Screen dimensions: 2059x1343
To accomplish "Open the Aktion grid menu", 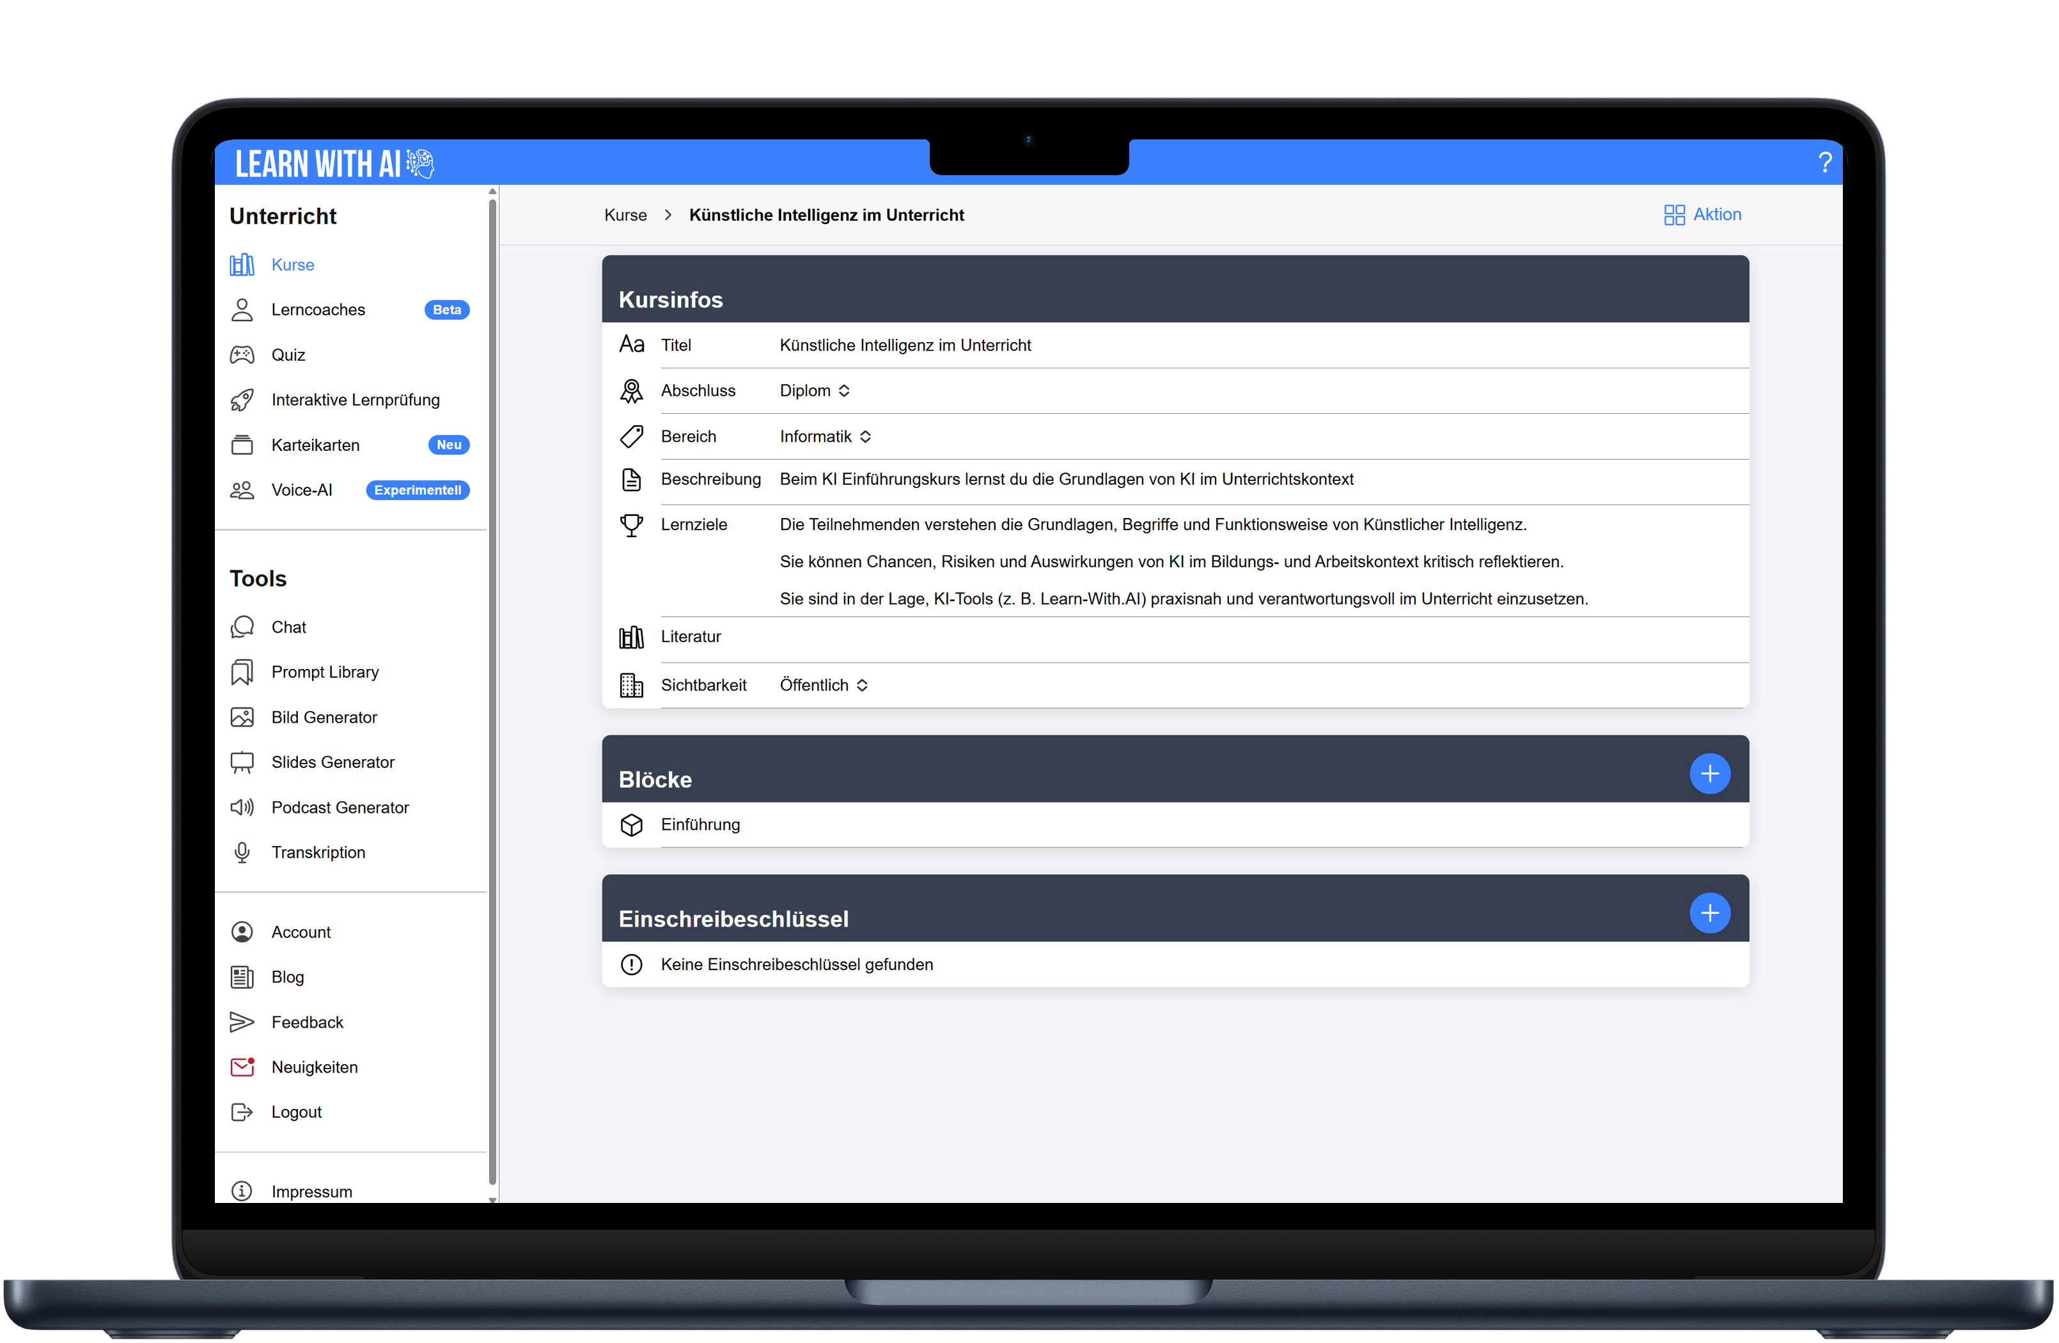I will tap(1702, 215).
